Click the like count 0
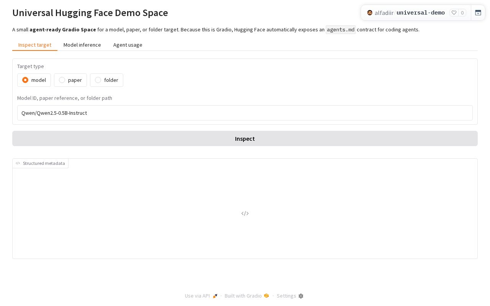This screenshot has width=490, height=306. 462,13
